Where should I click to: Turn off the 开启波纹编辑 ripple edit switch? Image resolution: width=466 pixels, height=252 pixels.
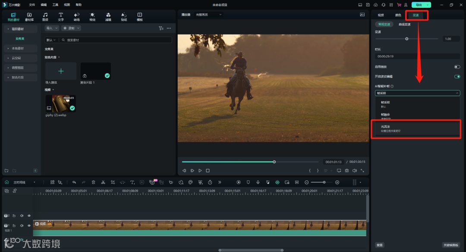coord(457,77)
